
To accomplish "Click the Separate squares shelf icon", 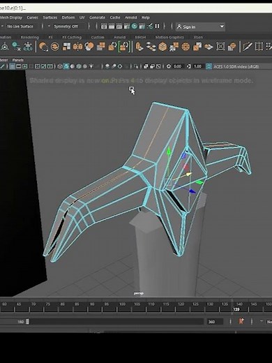I will coord(66,47).
